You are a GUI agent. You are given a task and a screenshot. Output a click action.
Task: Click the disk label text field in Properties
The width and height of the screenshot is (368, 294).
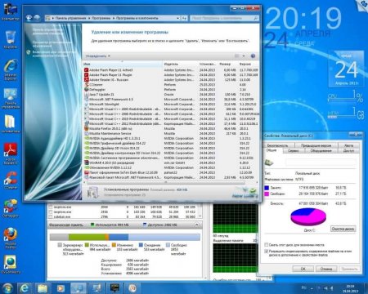(321, 163)
